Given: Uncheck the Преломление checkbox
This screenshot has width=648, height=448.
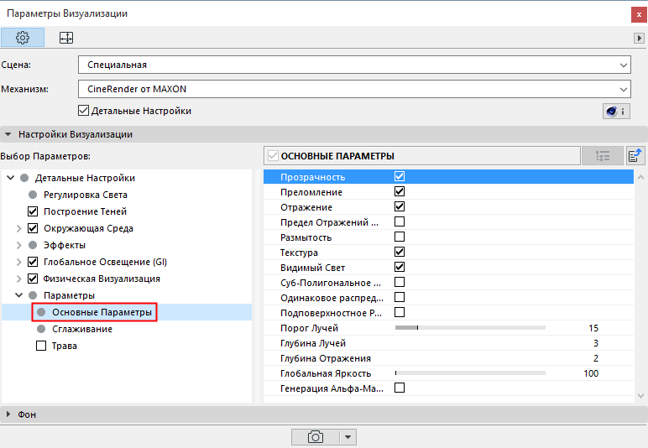Looking at the screenshot, I should pos(400,191).
